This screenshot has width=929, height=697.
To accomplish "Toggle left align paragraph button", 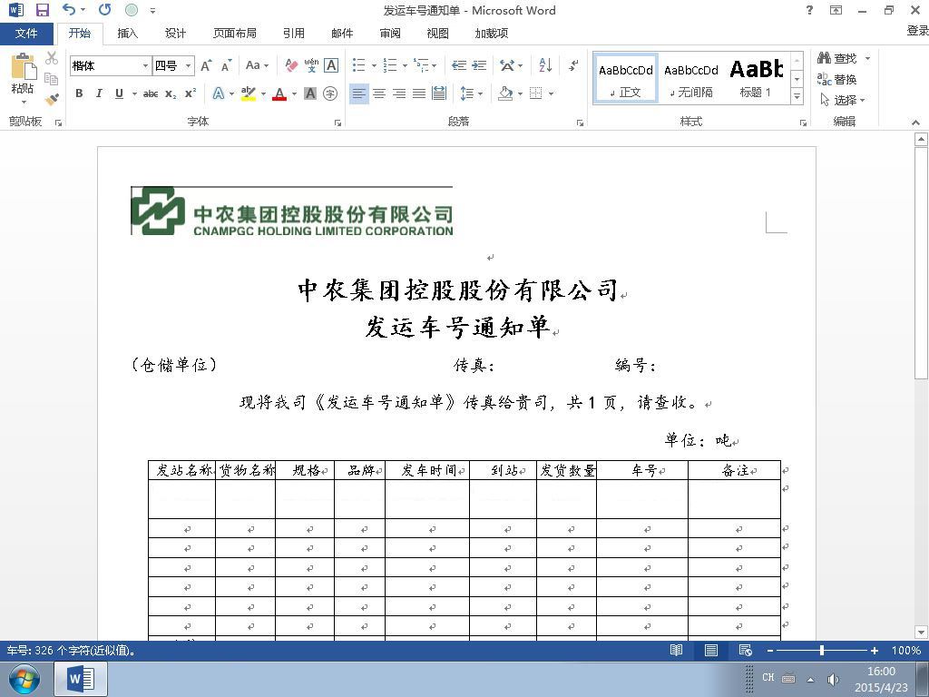I will point(359,93).
